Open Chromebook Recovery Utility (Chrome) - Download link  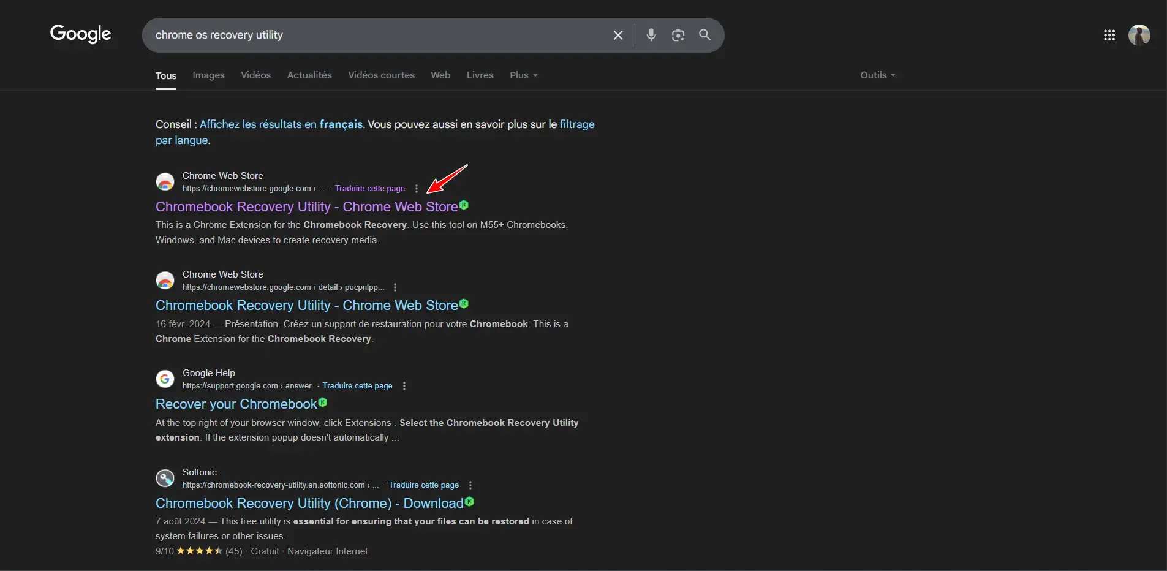click(309, 504)
